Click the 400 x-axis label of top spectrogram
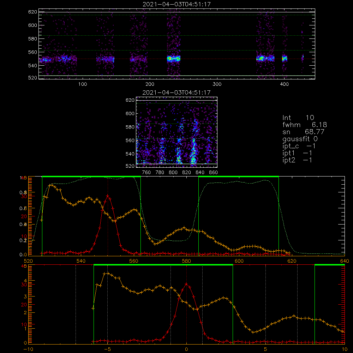This screenshot has height=353, width=353. coord(284,84)
